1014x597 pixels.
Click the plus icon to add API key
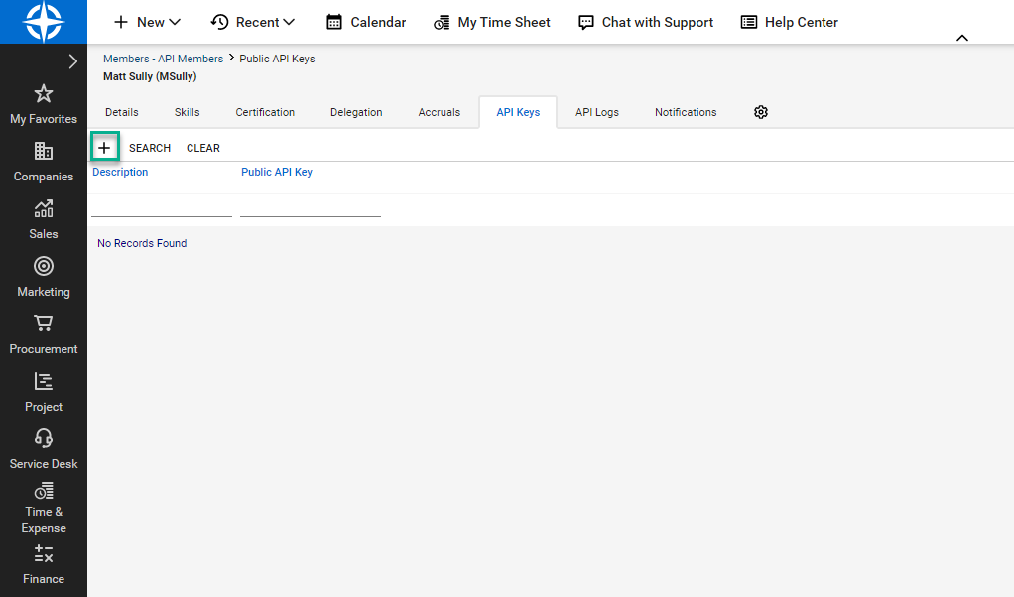pyautogui.click(x=104, y=147)
